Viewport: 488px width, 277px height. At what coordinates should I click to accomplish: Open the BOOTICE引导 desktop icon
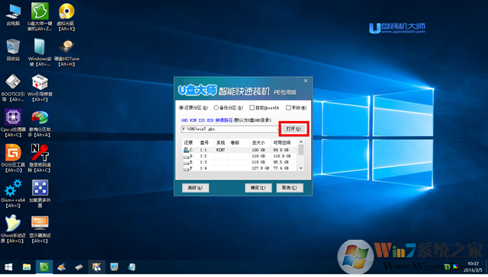[x=13, y=88]
